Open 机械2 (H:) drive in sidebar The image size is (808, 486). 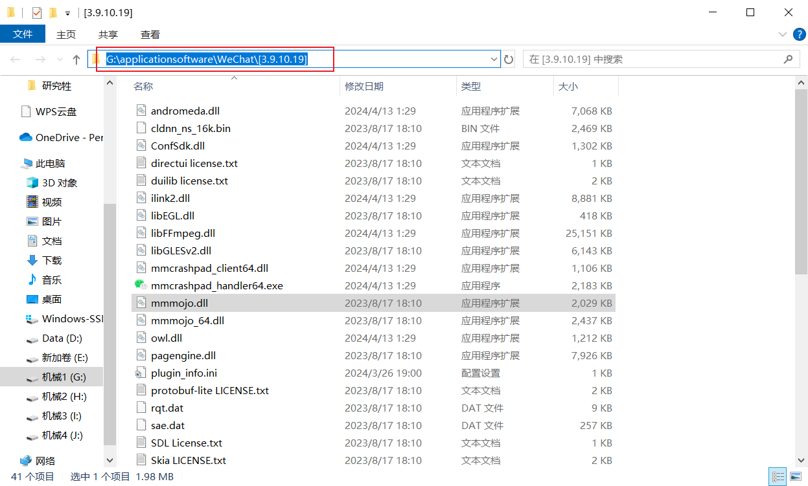tap(56, 396)
